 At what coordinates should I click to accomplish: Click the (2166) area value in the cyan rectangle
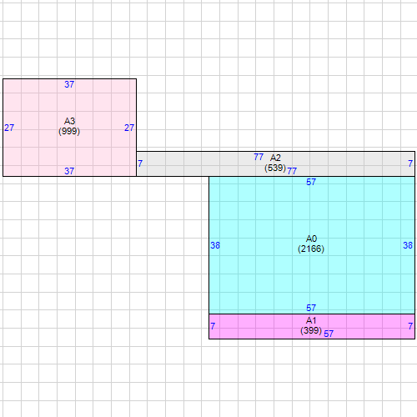click(x=311, y=249)
